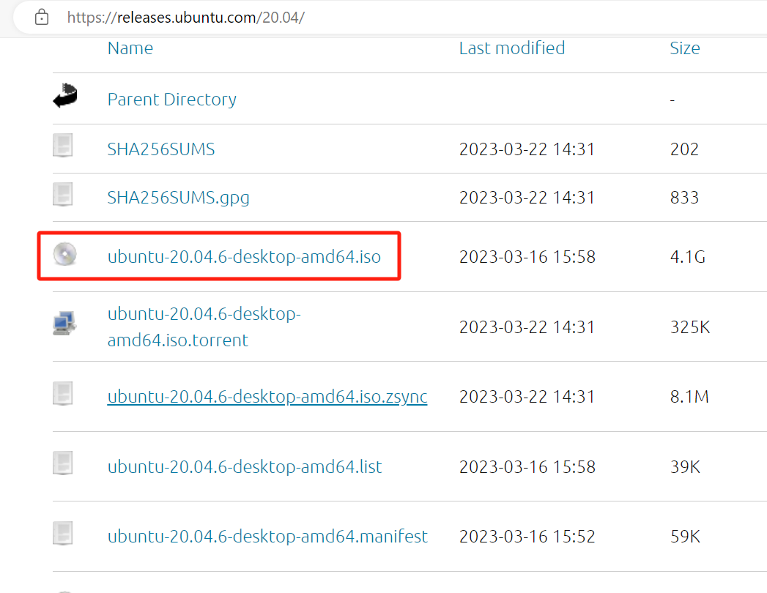
Task: Click the 833 size of SHA256SUMS.gpg
Action: pos(684,198)
